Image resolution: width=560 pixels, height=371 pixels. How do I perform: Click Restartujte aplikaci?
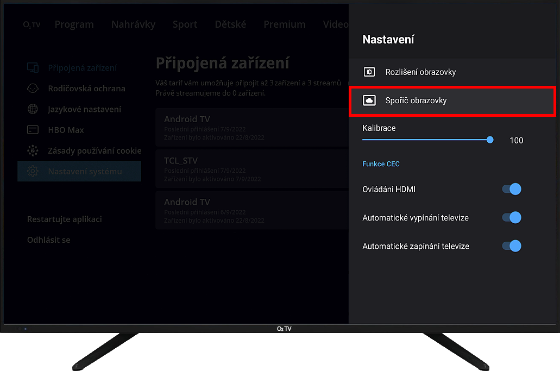click(64, 219)
